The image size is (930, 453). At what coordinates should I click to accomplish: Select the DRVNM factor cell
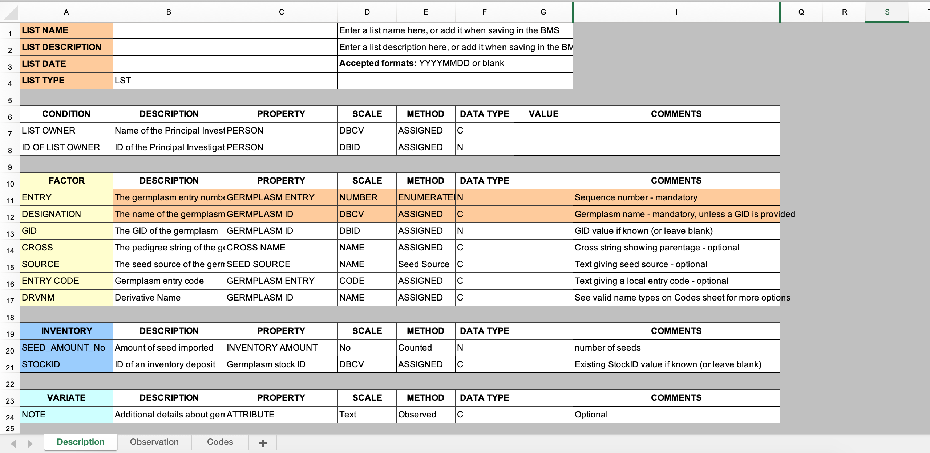66,298
